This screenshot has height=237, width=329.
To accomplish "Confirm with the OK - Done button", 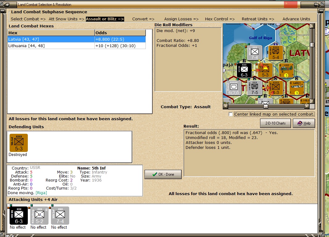I will [163, 174].
